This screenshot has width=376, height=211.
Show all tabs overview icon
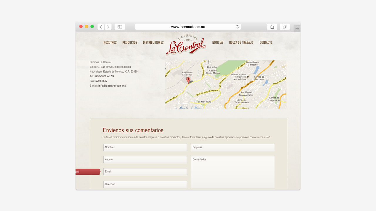coord(285,27)
